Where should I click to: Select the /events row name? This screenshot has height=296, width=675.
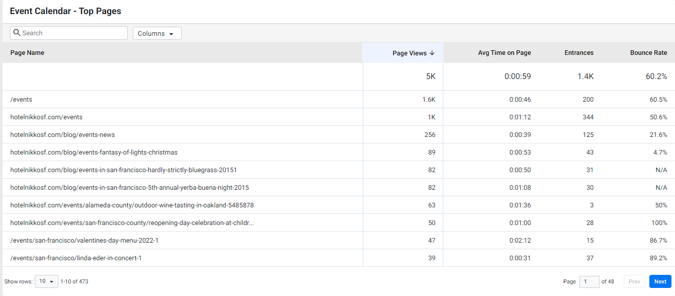pyautogui.click(x=21, y=100)
